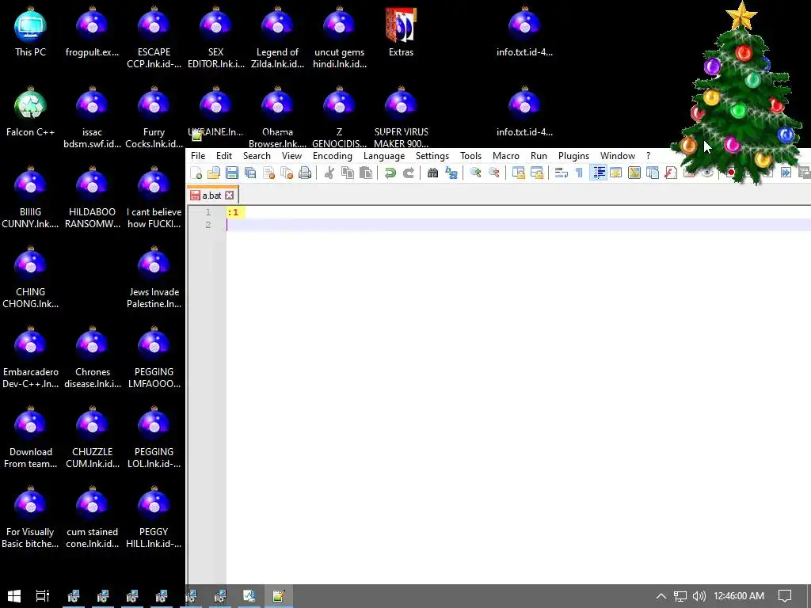Click the Open file folder icon

tap(214, 173)
